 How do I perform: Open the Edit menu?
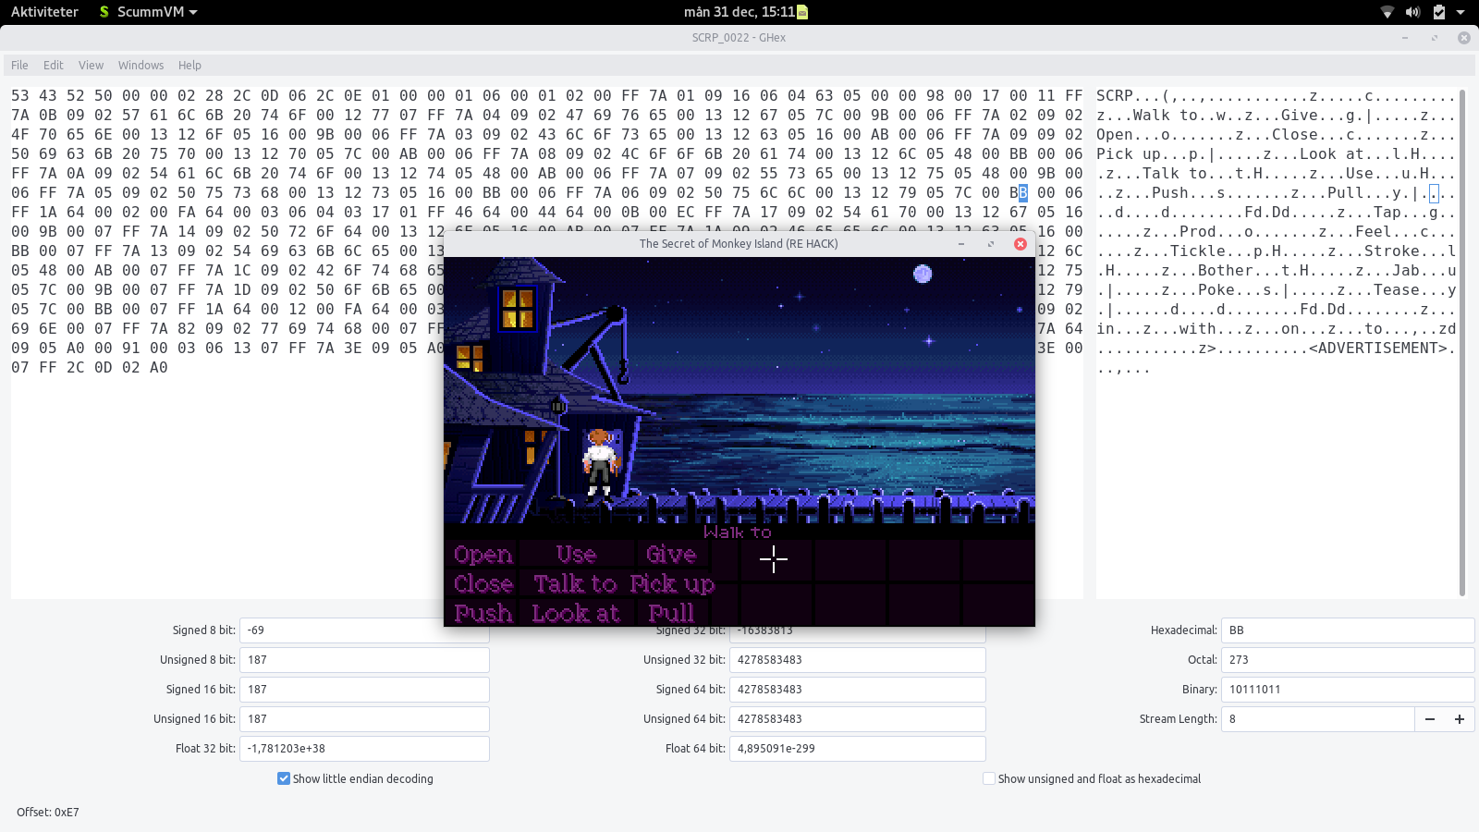tap(54, 66)
